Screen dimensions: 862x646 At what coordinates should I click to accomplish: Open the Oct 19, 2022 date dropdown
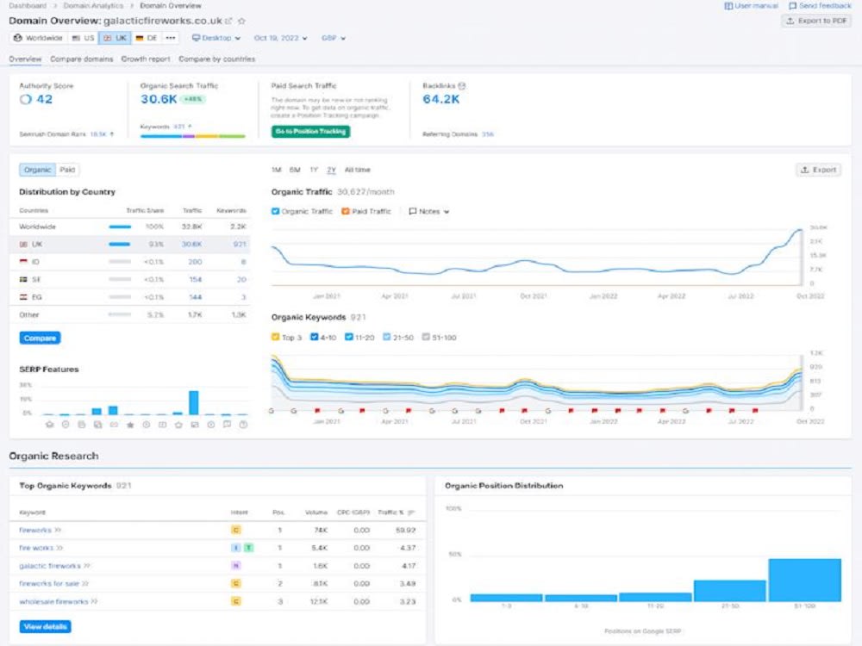(280, 38)
